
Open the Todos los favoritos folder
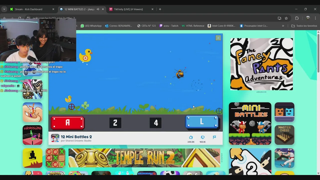pyautogui.click(x=304, y=26)
